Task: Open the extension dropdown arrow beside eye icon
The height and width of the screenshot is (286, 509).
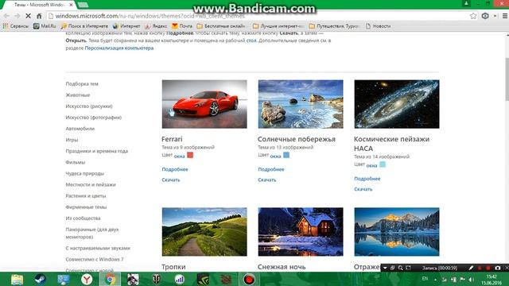Action: [495, 16]
